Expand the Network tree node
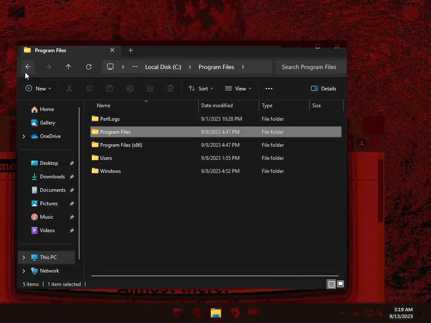This screenshot has width=431, height=323. point(24,271)
